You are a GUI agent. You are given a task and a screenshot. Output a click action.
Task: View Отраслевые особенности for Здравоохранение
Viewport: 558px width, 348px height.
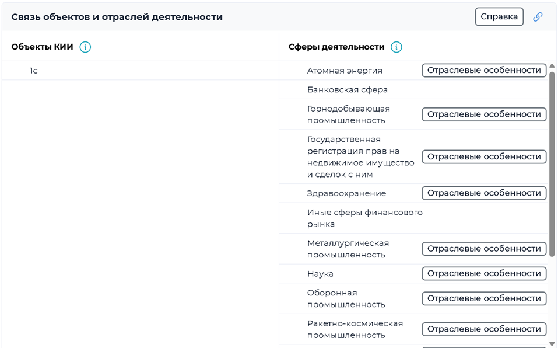[484, 193]
